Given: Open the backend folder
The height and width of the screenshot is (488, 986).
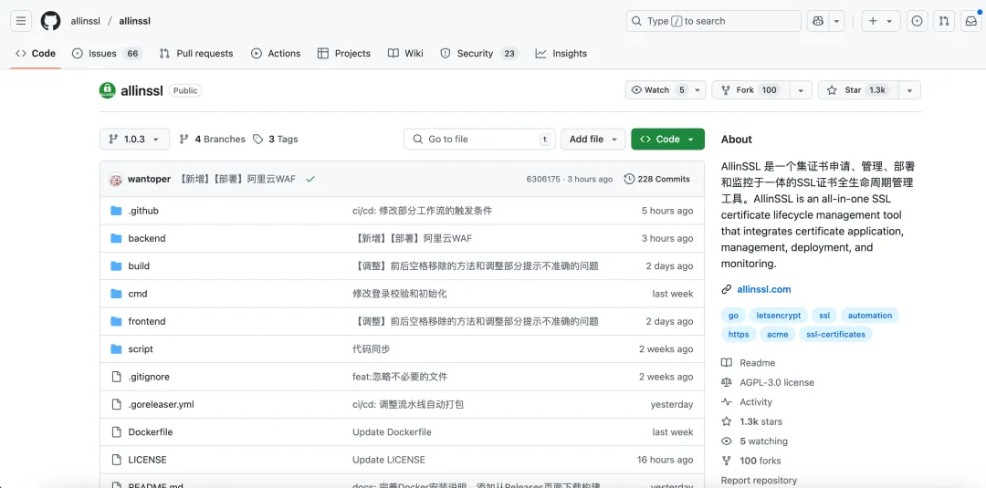Looking at the screenshot, I should coord(146,238).
